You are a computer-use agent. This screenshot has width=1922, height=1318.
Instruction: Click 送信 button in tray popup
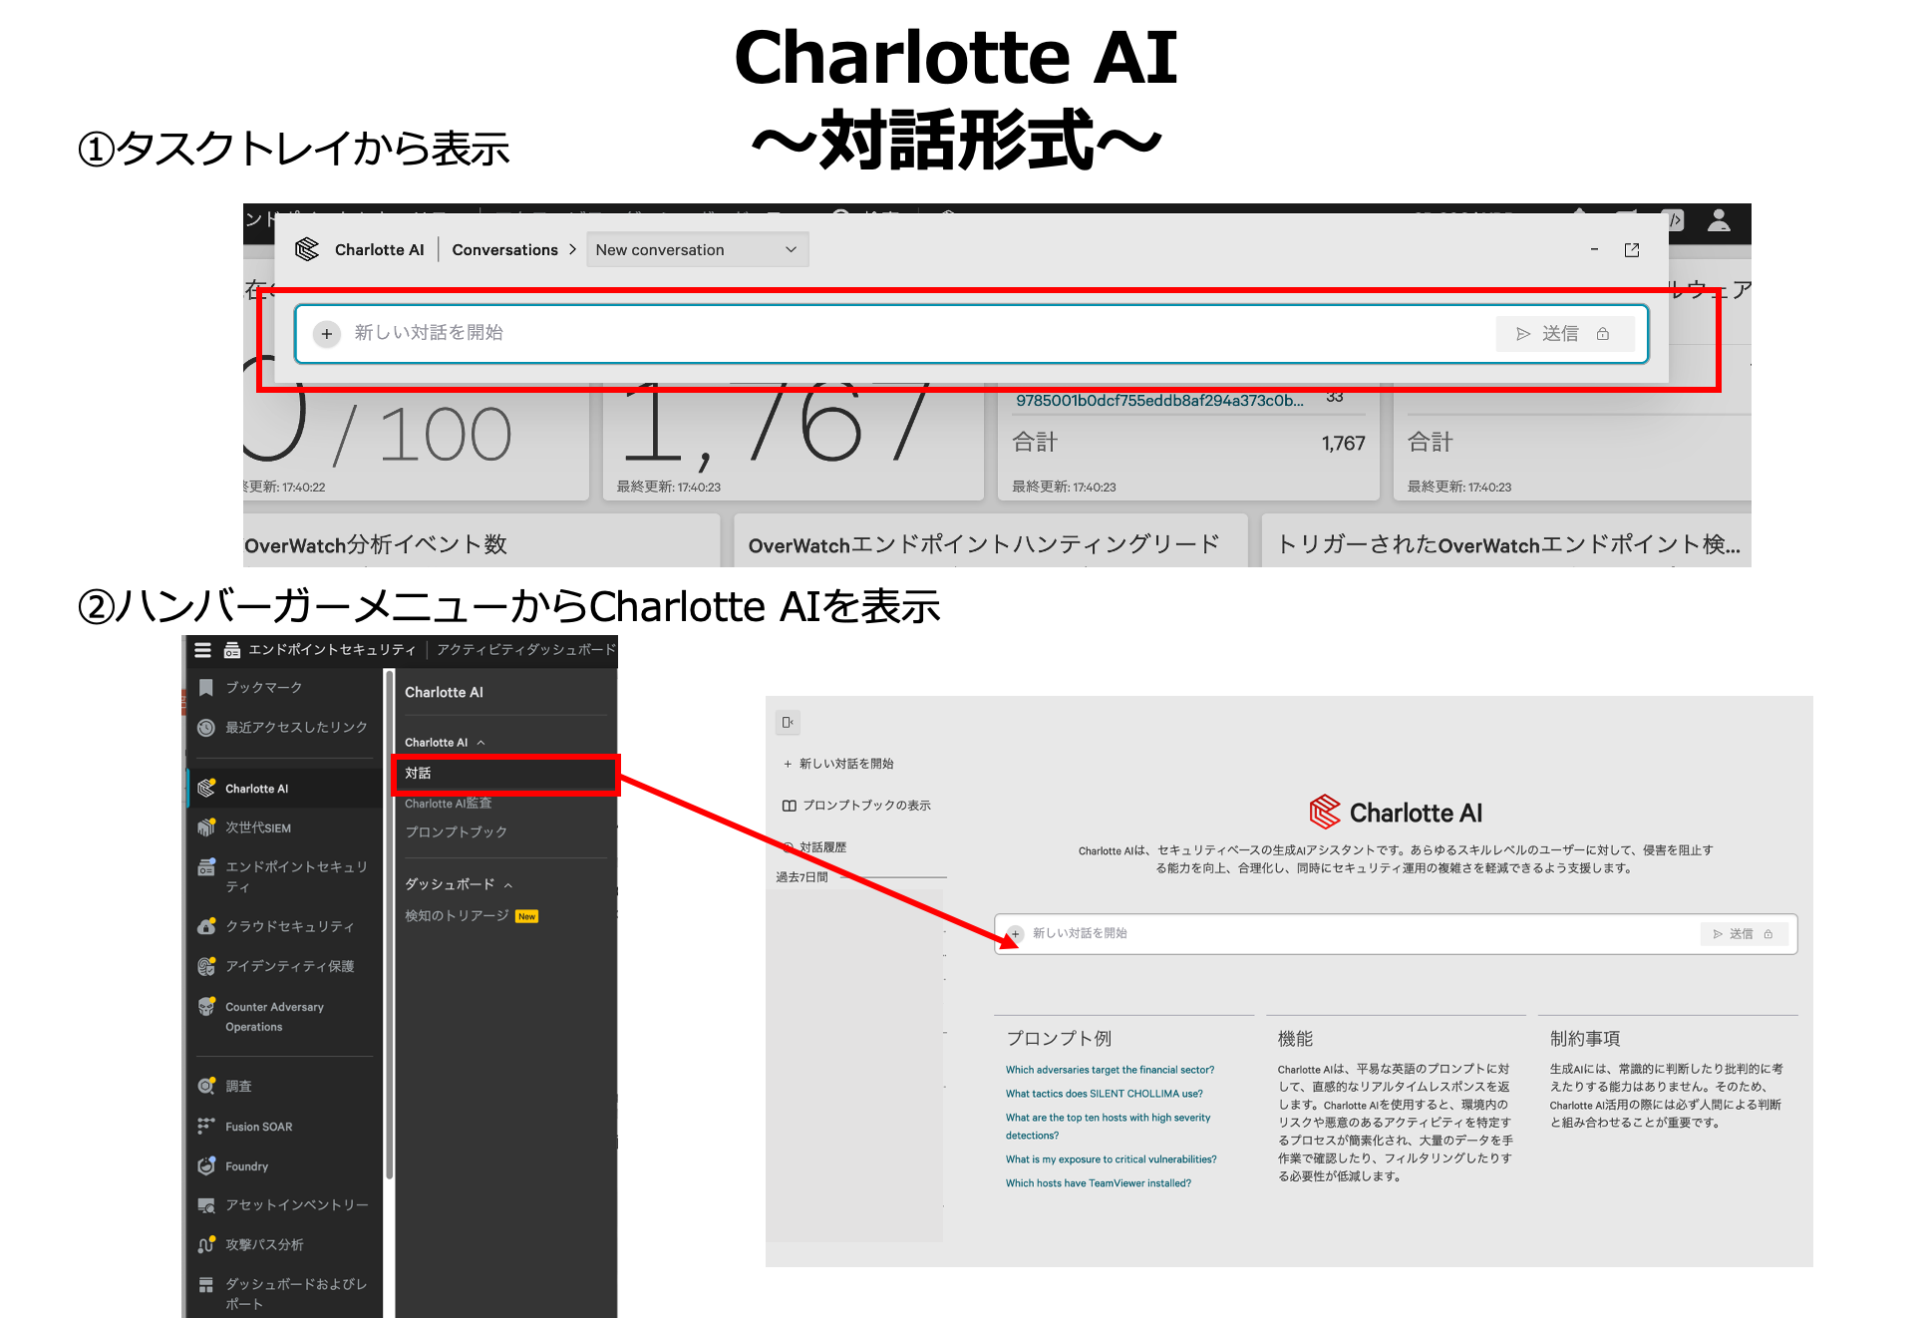pos(1564,333)
